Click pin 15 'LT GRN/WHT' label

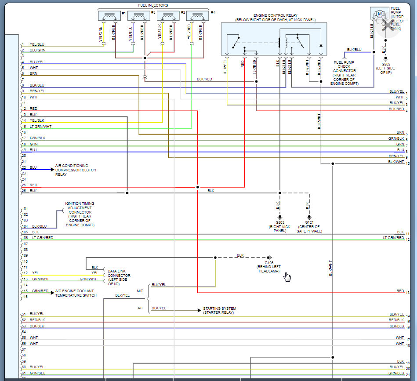(x=40, y=127)
